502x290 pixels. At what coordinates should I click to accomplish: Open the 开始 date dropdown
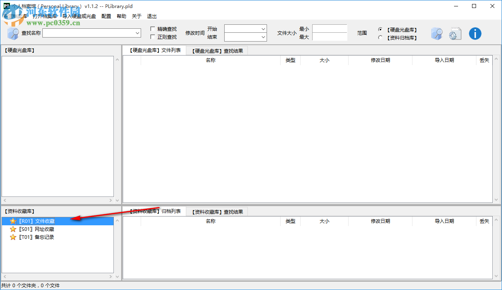point(263,29)
